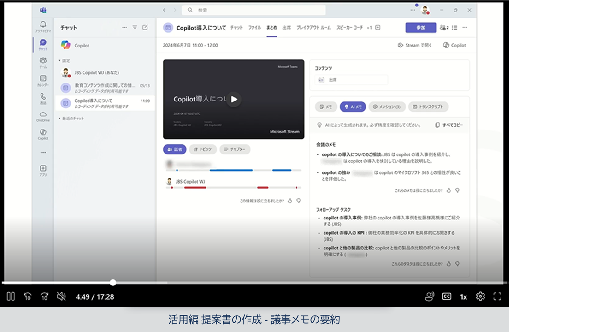Open the chat list filter icon
This screenshot has height=332, width=590.
[135, 28]
